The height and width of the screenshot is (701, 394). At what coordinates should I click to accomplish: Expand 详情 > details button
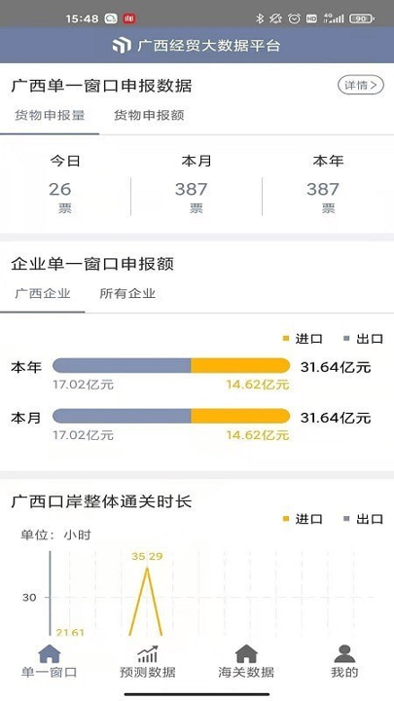[x=361, y=85]
